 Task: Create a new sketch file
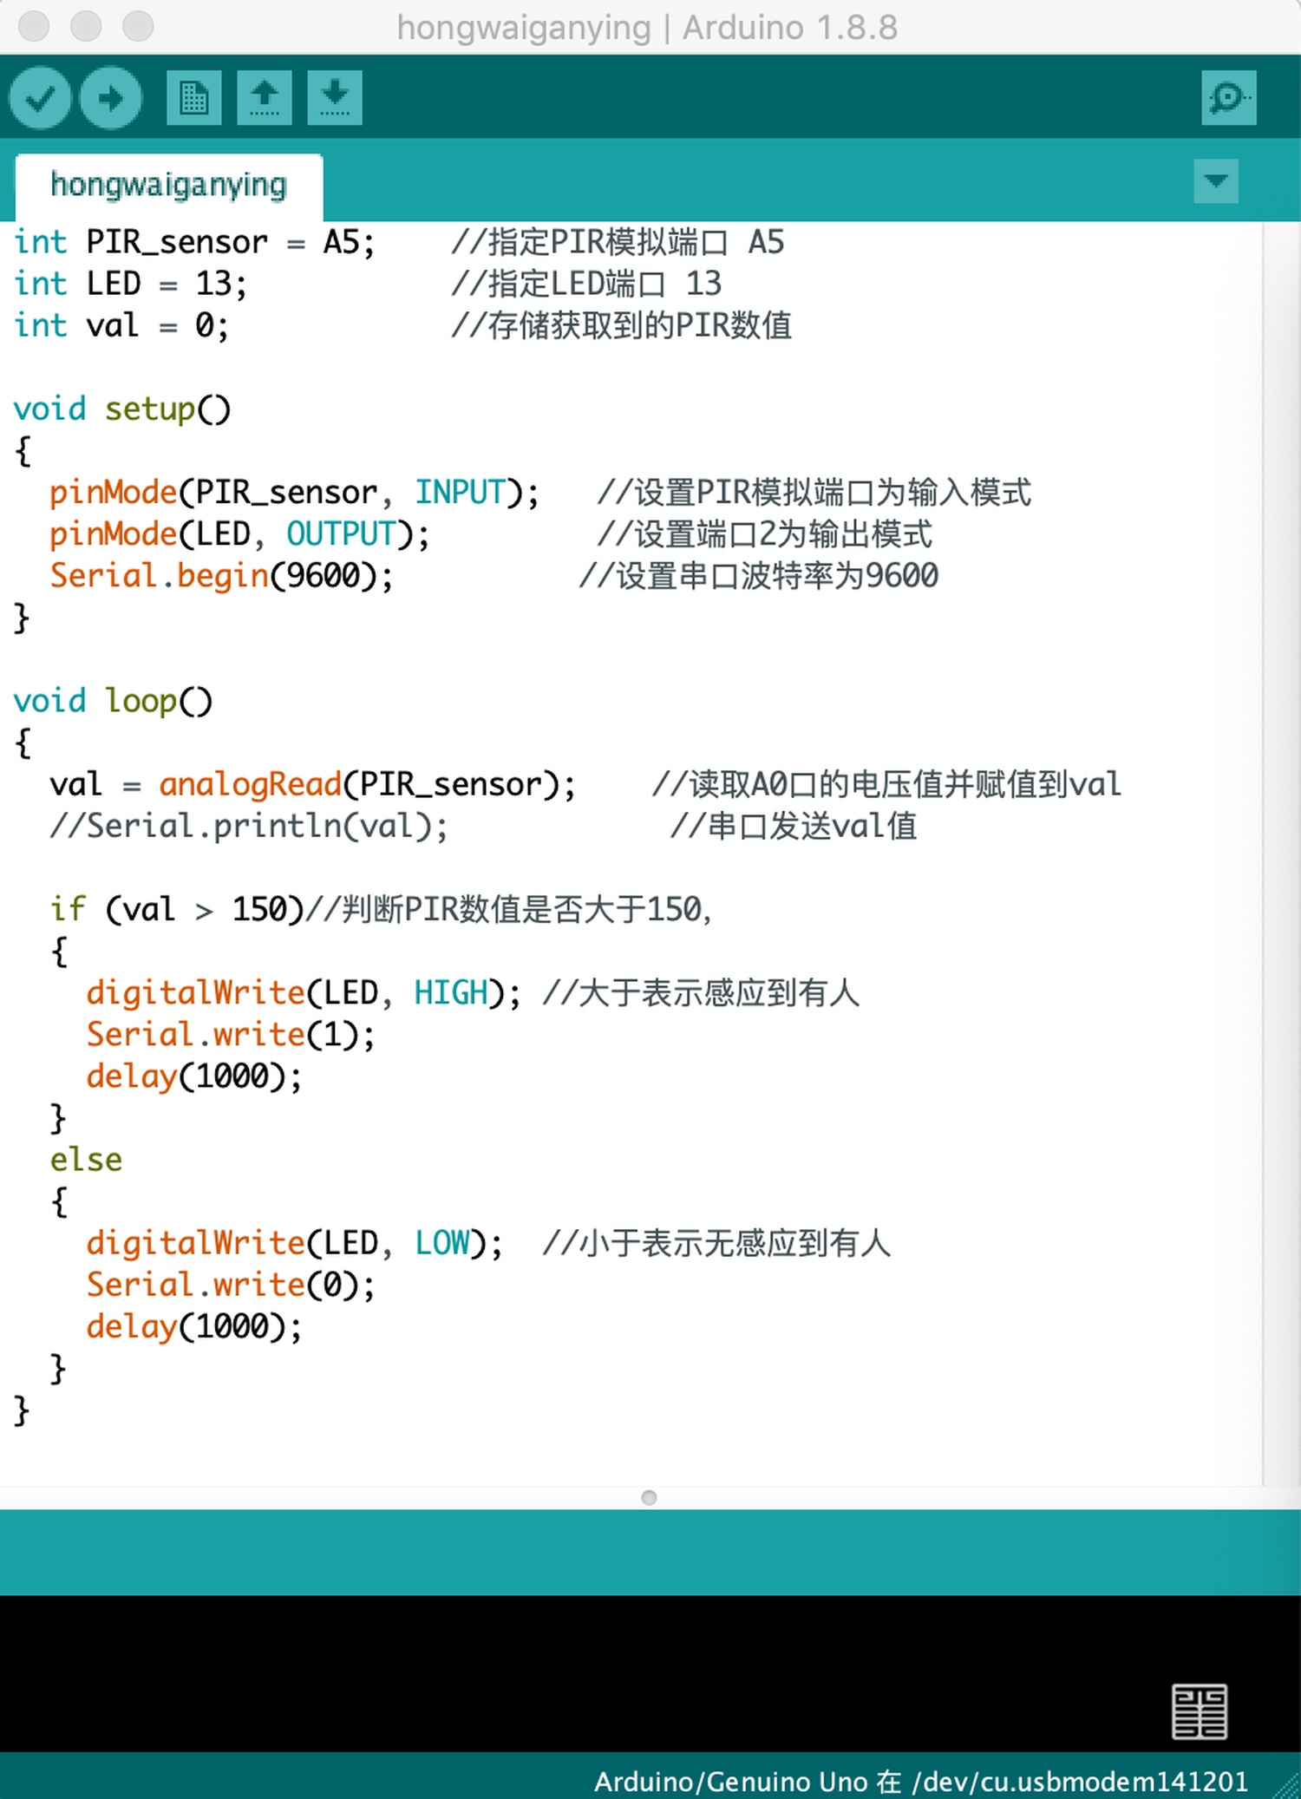[x=193, y=98]
